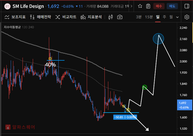
Task: Select the 주 weekly timeframe
Action: (164, 17)
